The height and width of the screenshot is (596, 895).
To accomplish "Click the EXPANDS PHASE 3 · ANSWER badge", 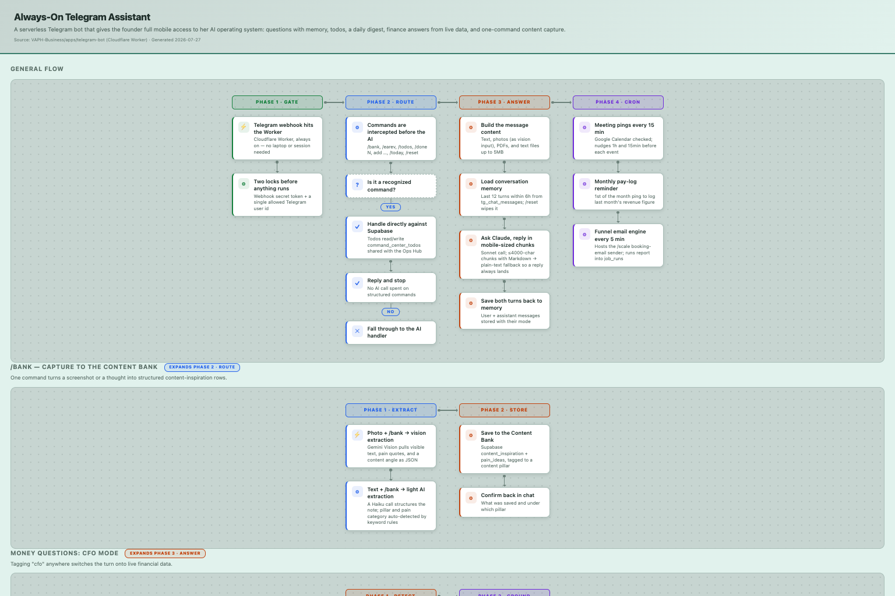I will click(x=165, y=554).
